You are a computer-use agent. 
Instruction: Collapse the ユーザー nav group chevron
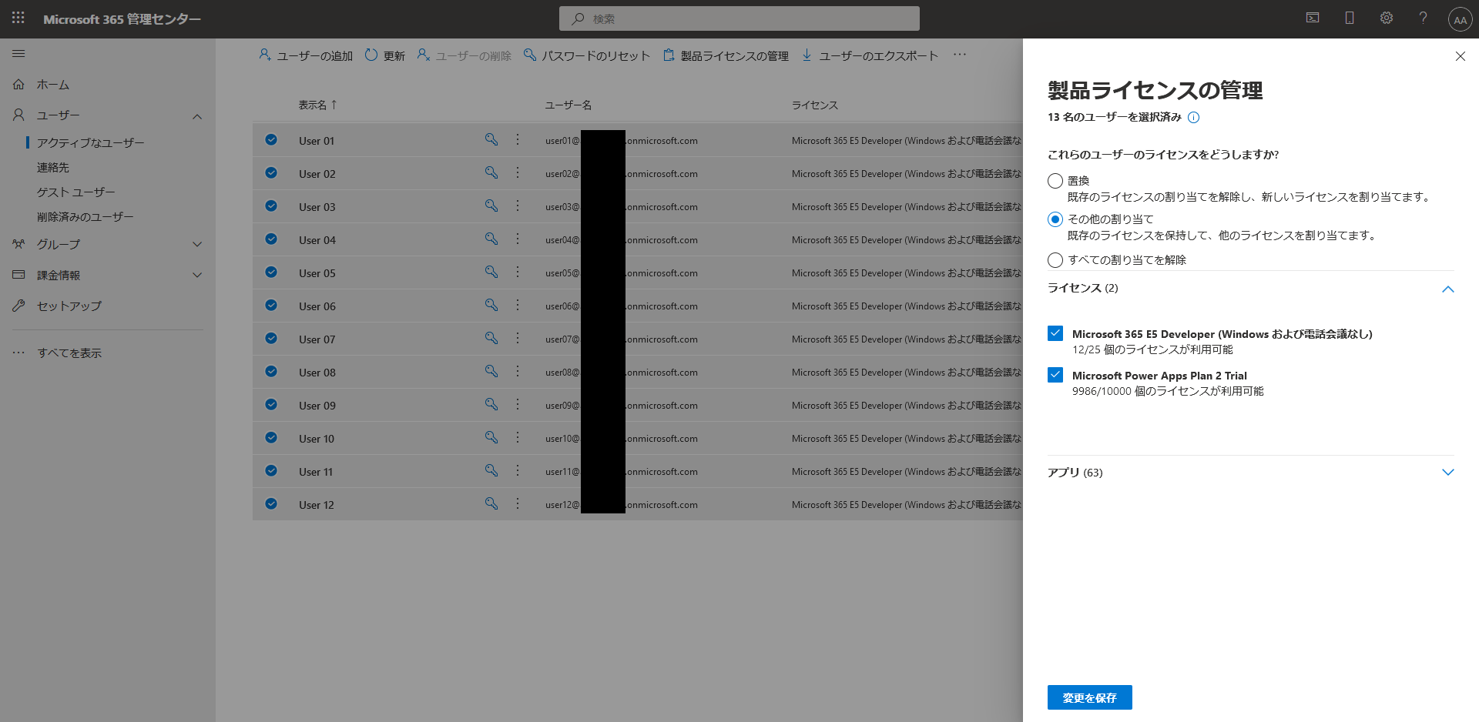click(x=197, y=116)
